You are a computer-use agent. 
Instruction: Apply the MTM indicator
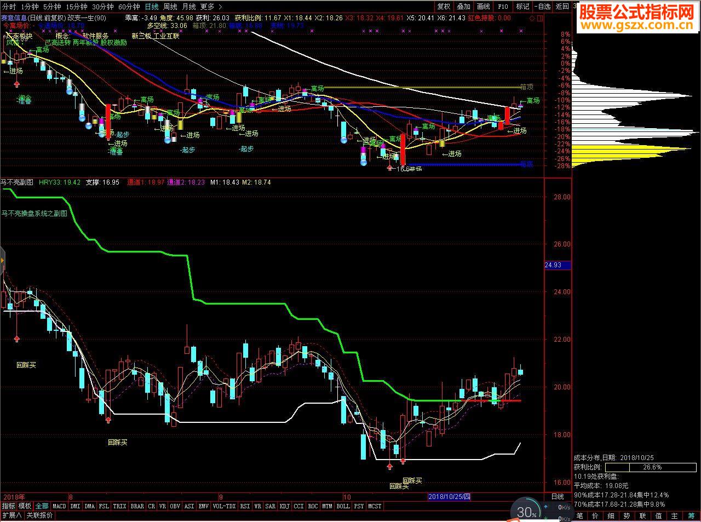pos(327,506)
